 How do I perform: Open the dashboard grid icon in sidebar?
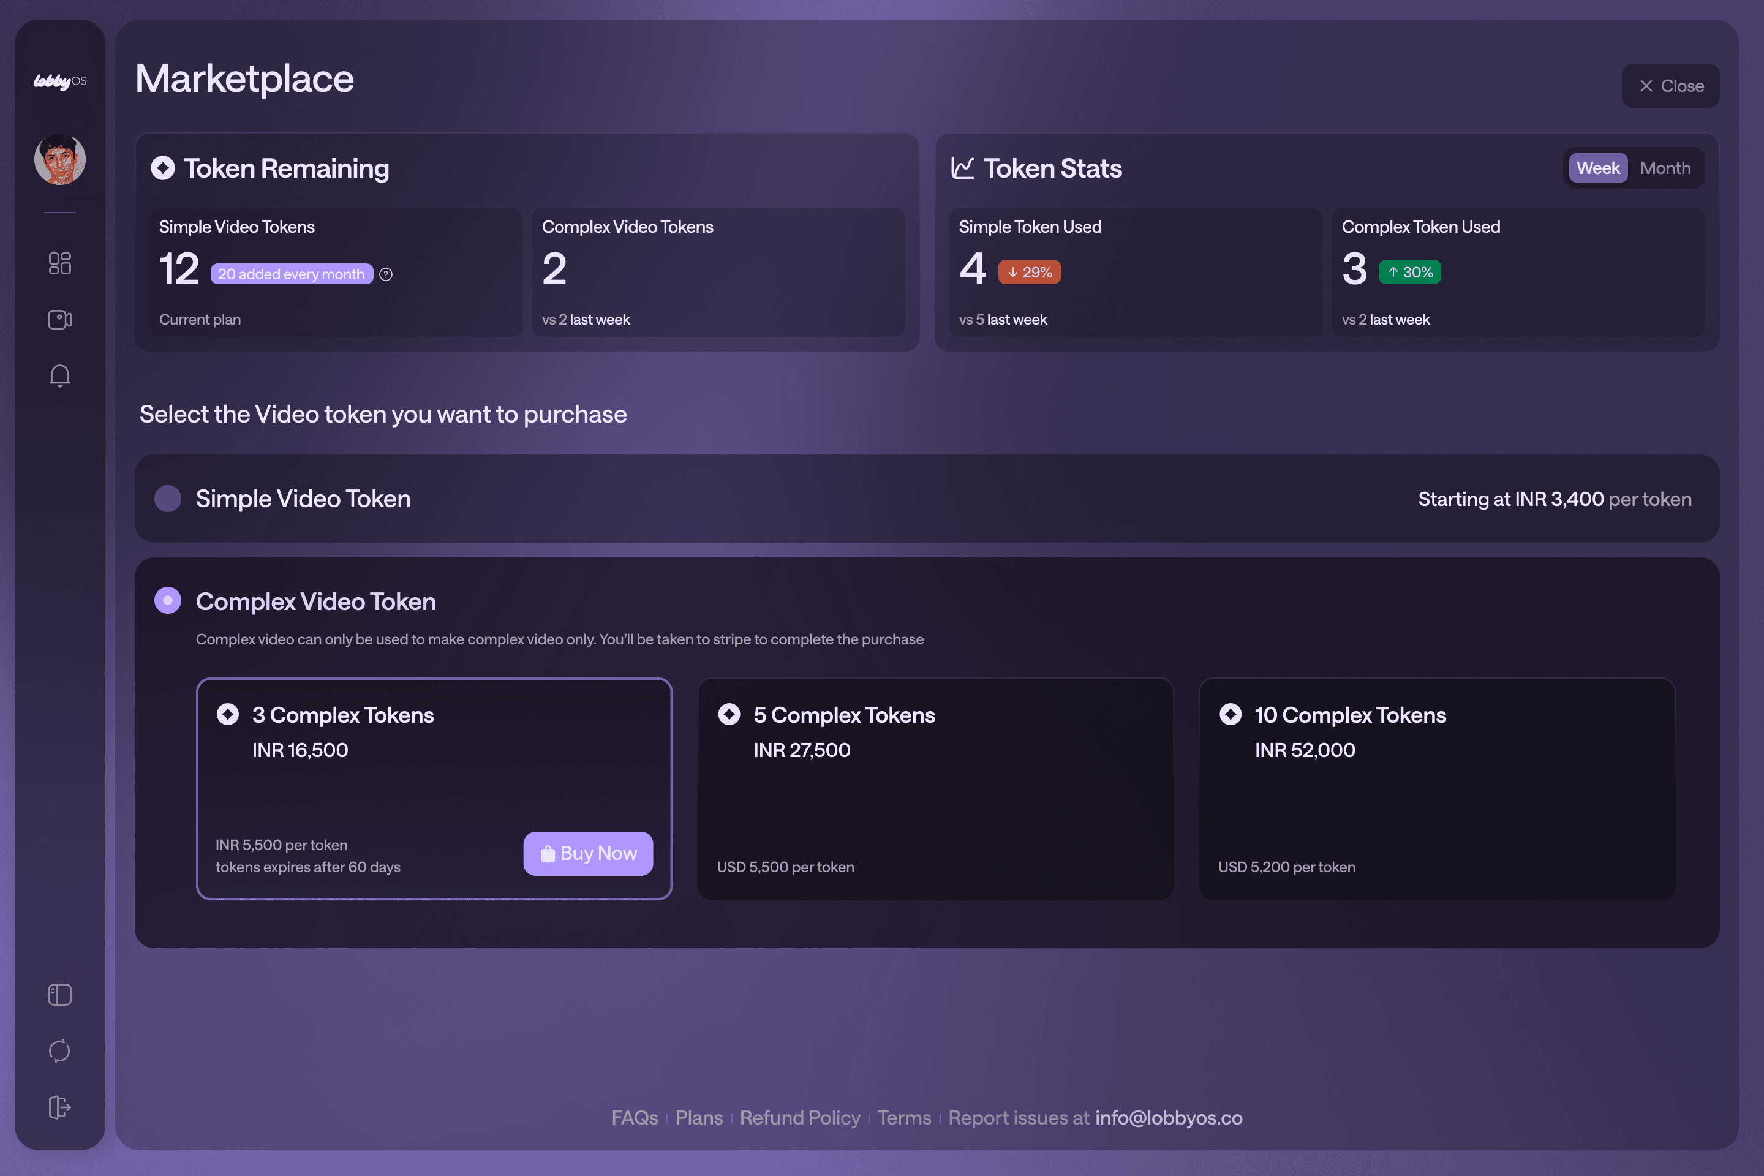point(60,263)
